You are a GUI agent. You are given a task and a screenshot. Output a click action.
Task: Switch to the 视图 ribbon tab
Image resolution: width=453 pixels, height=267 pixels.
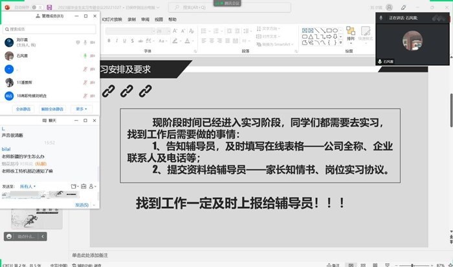[159, 19]
